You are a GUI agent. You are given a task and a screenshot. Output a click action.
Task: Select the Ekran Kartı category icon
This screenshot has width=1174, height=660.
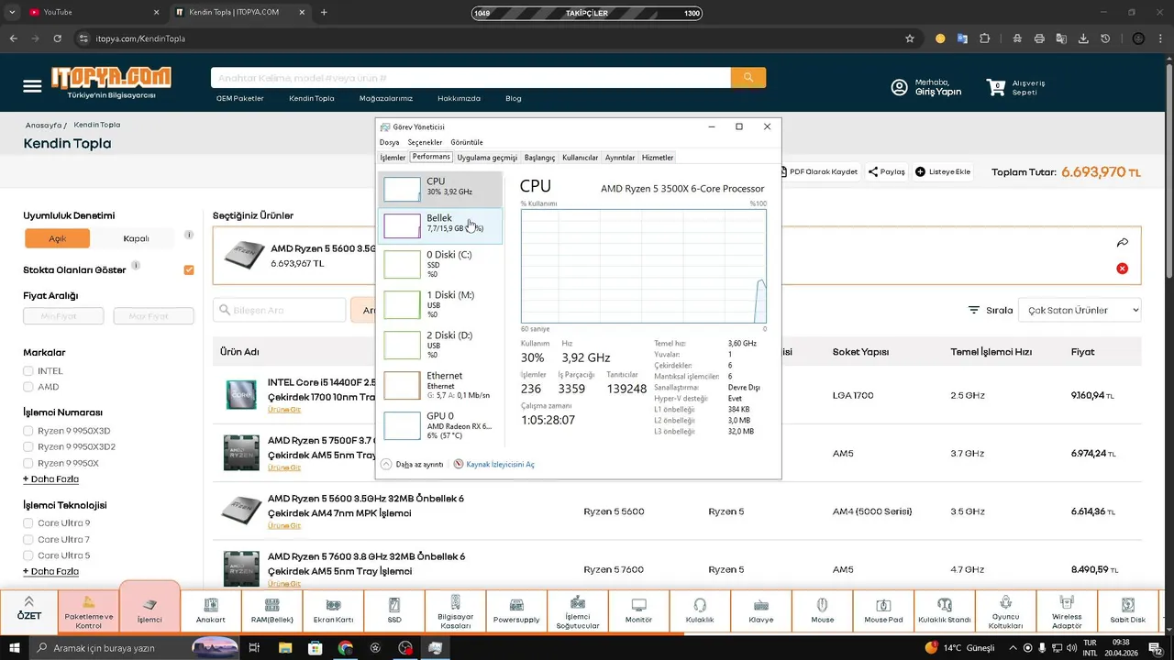333,611
